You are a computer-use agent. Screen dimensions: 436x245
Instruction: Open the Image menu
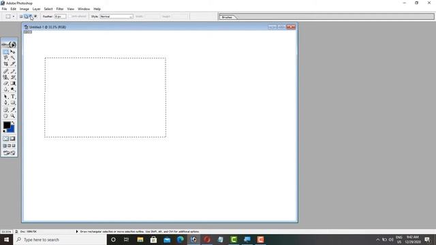click(x=25, y=9)
